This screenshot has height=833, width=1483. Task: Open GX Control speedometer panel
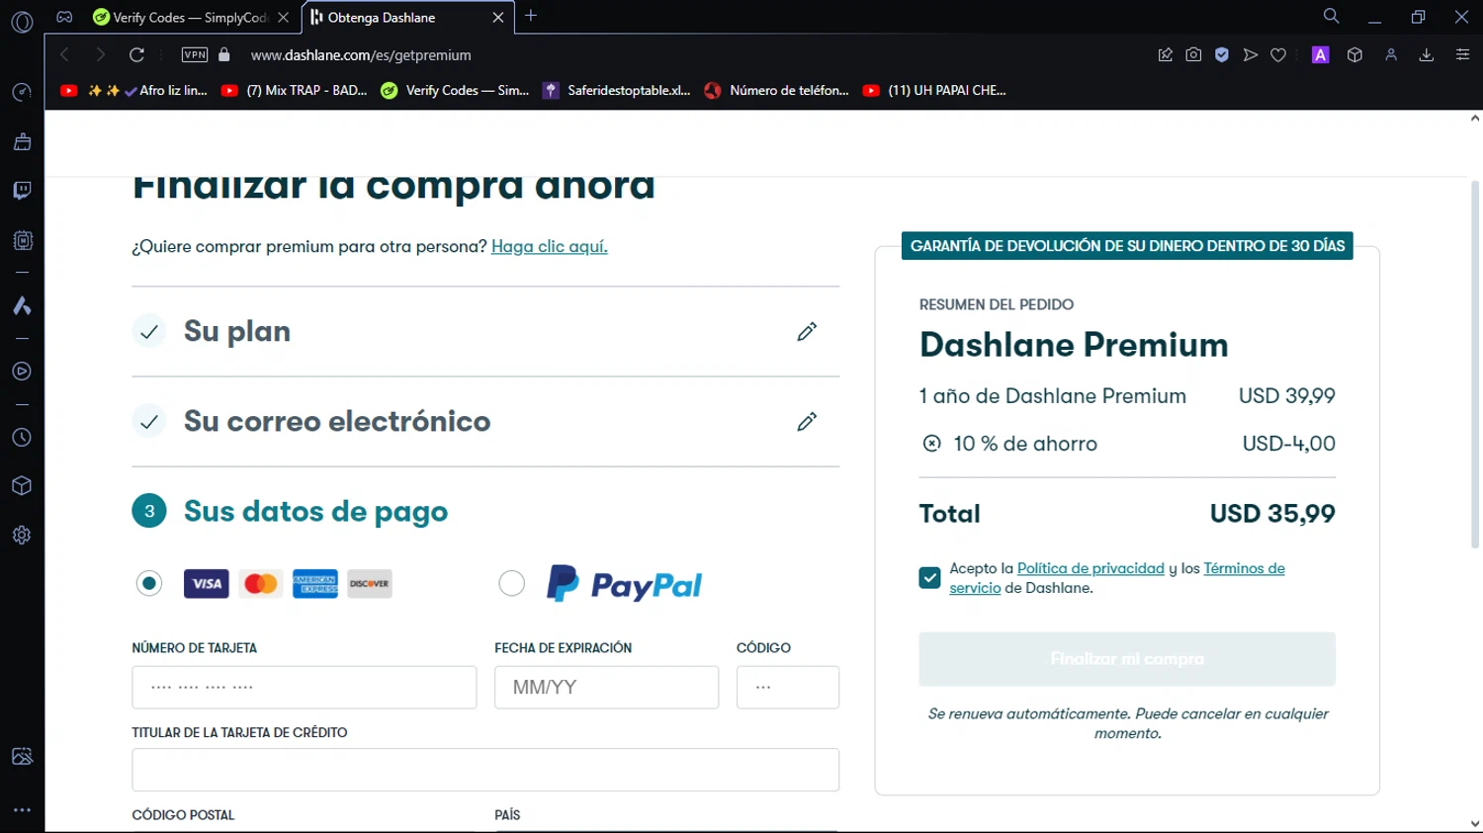click(x=22, y=92)
